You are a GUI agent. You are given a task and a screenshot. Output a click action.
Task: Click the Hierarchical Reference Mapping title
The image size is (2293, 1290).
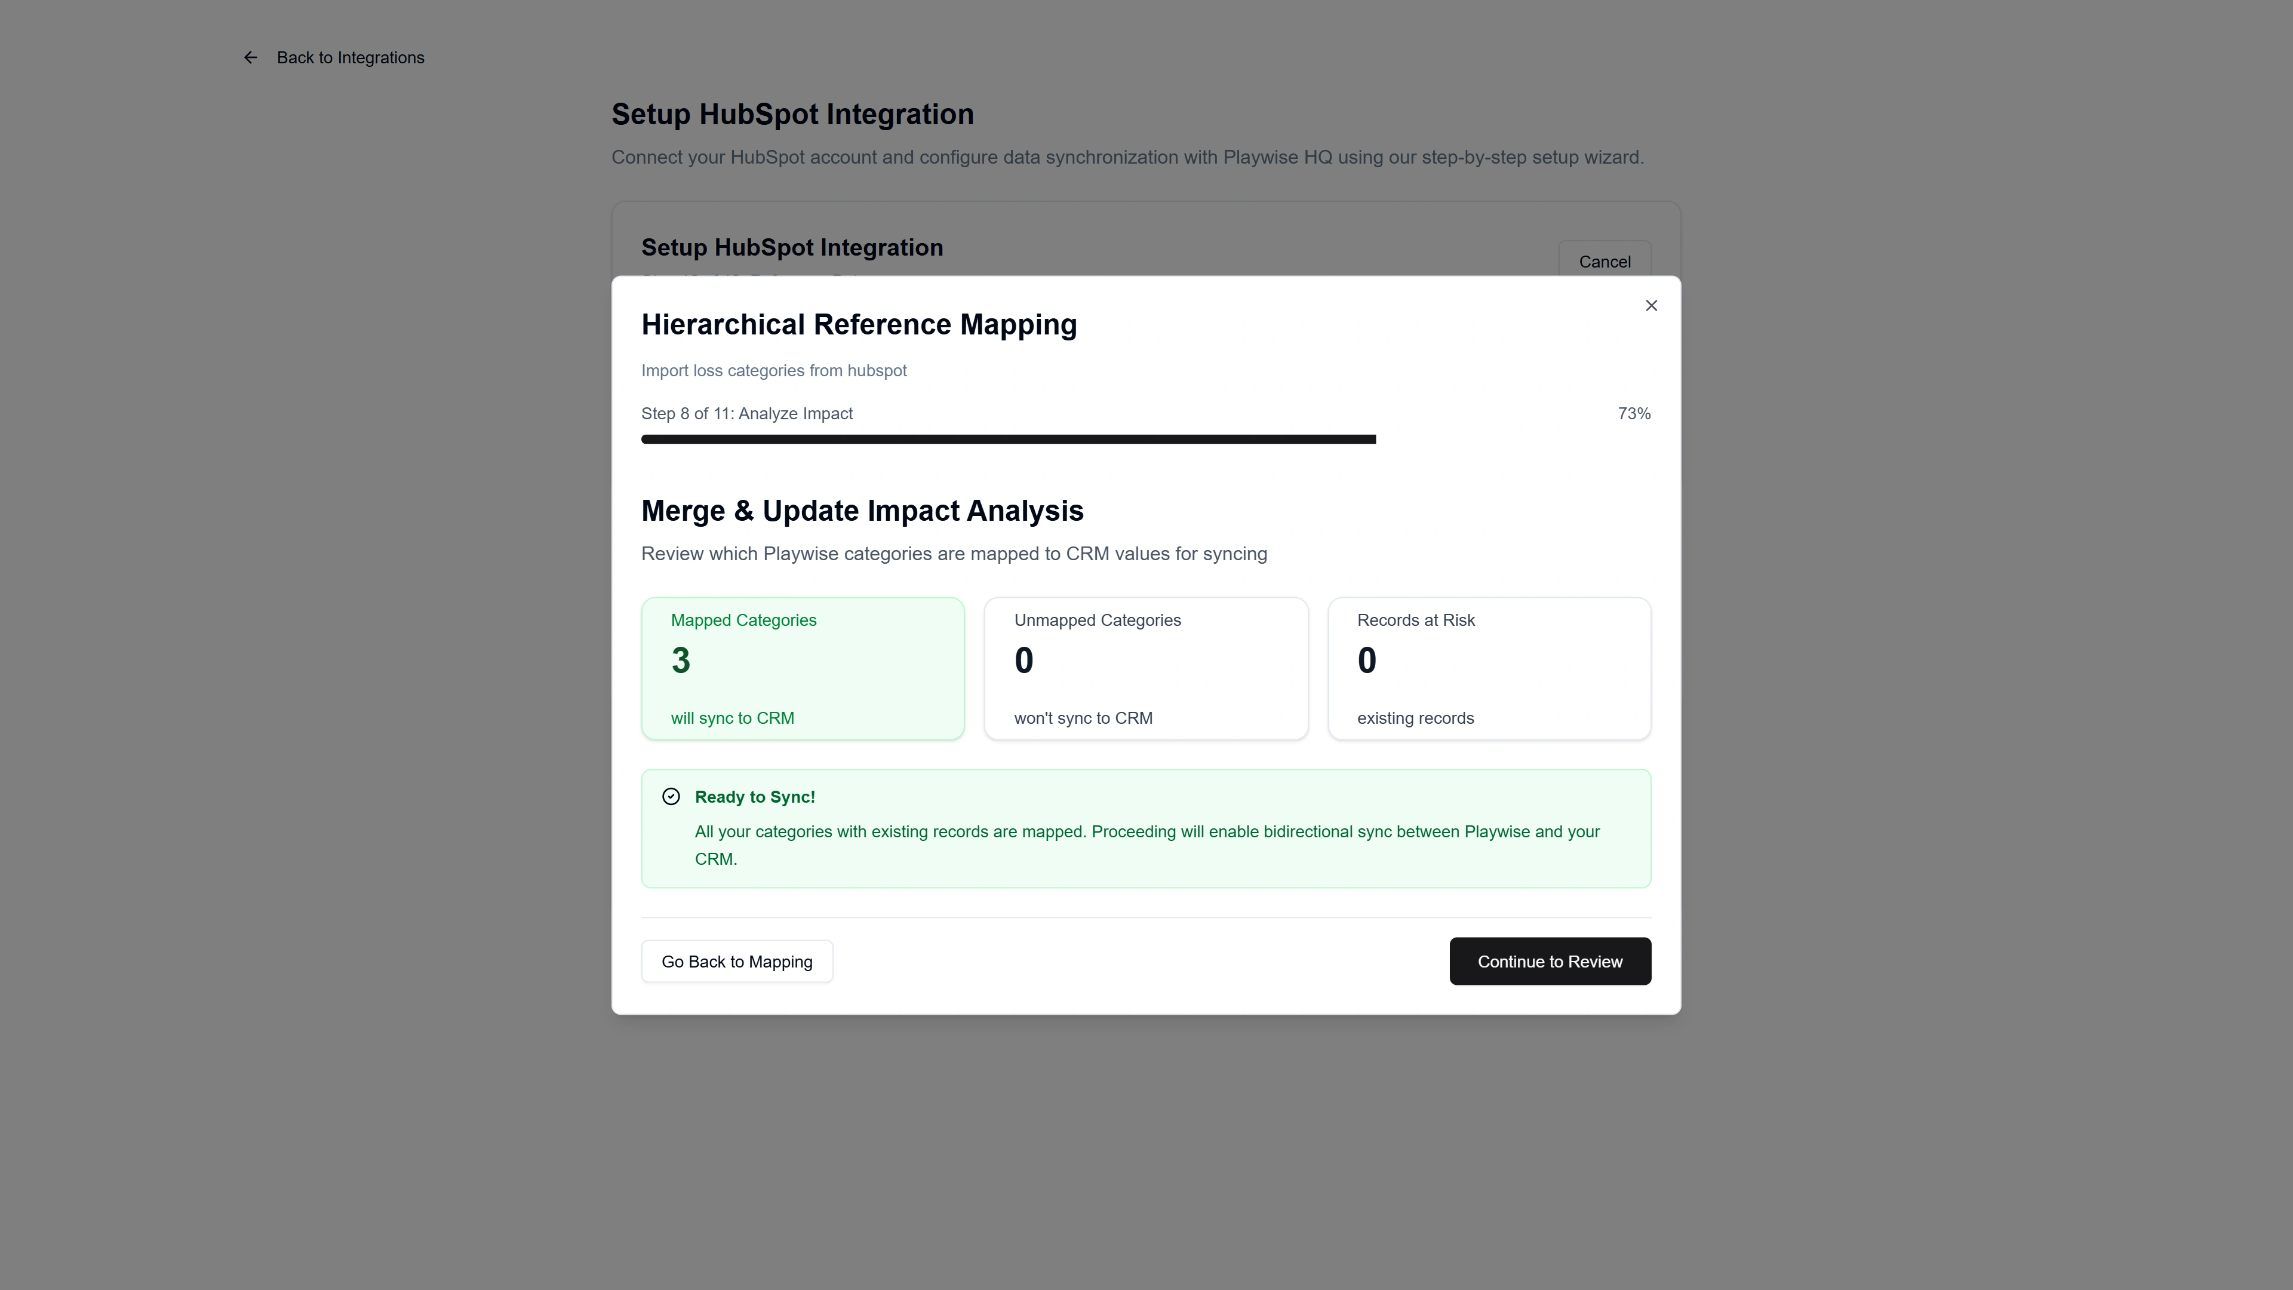[x=858, y=325]
